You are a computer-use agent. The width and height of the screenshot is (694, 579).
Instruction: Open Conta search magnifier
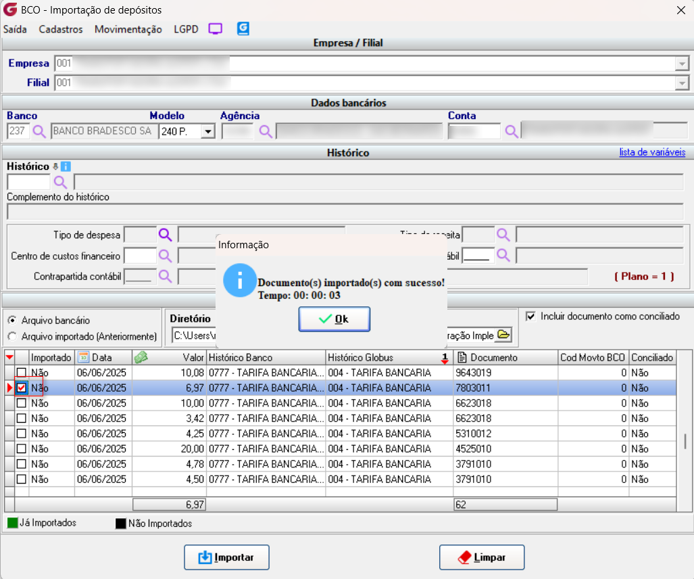(x=512, y=132)
